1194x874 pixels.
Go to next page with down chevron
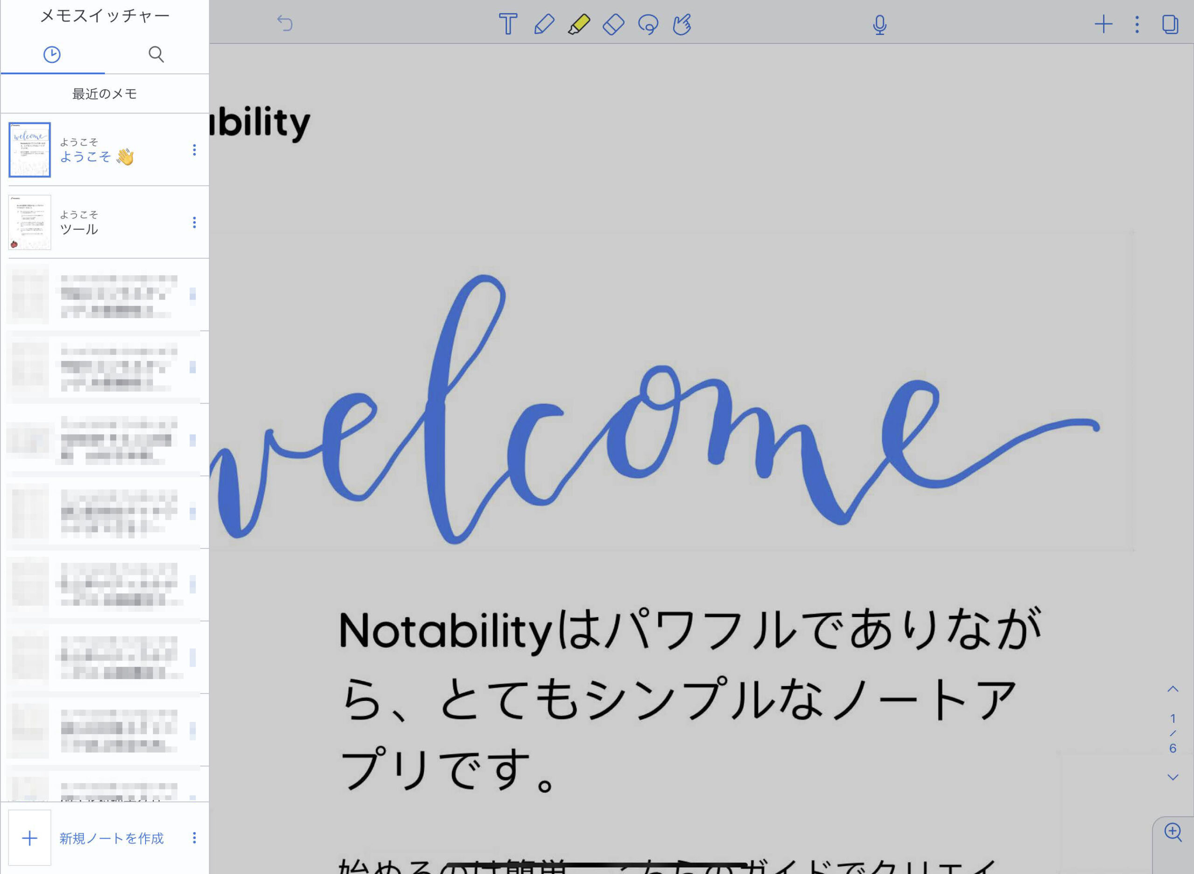point(1173,777)
